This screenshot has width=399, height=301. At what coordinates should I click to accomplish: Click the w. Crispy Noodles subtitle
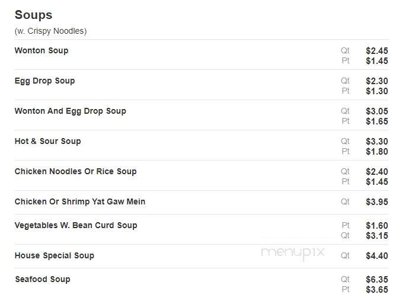tap(50, 31)
